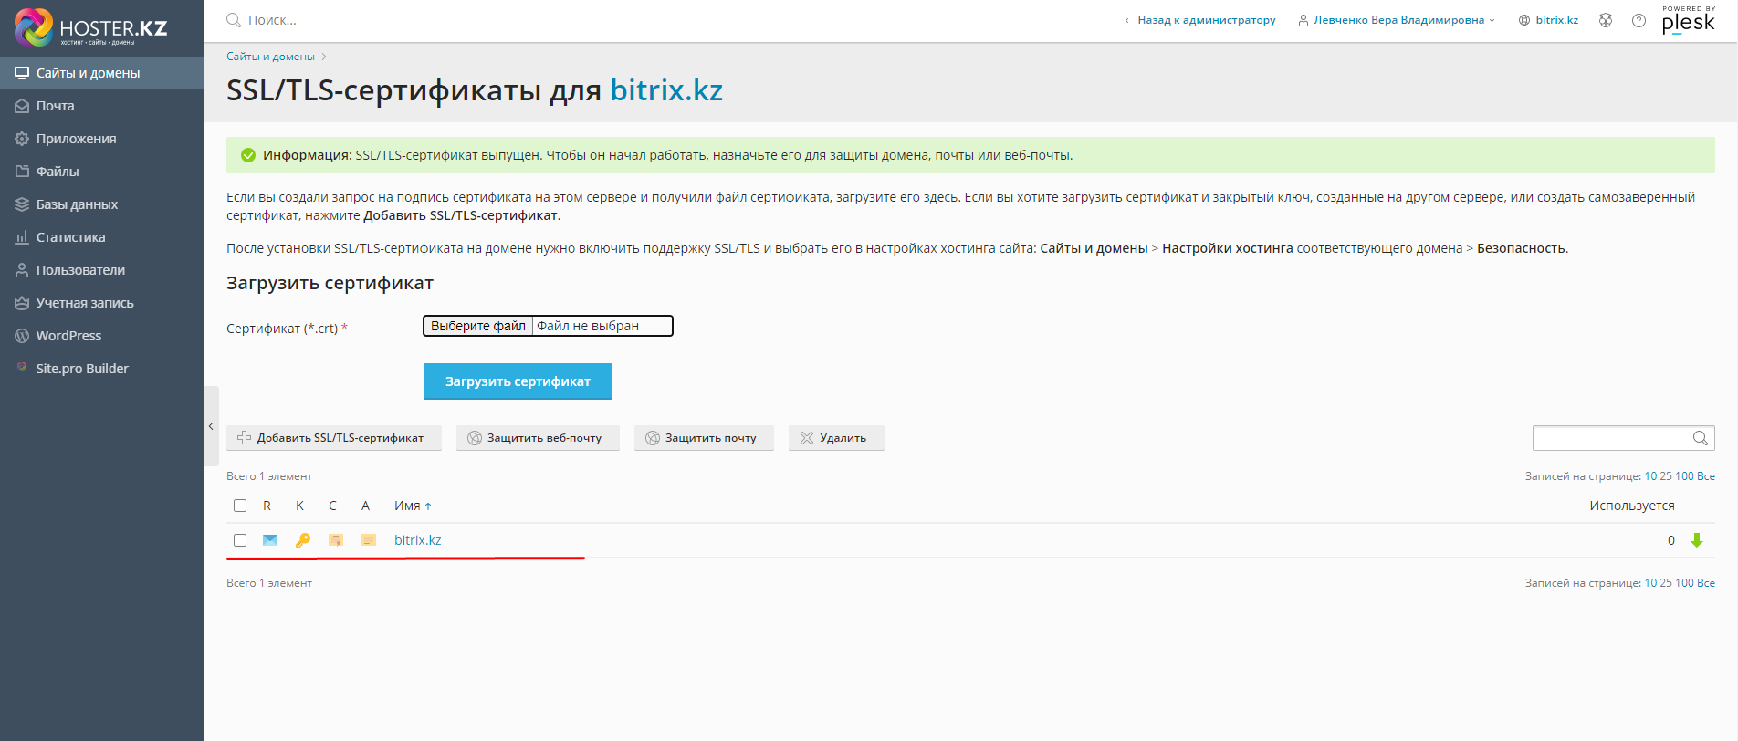Click the list filter input field
The height and width of the screenshot is (741, 1738).
(1612, 438)
